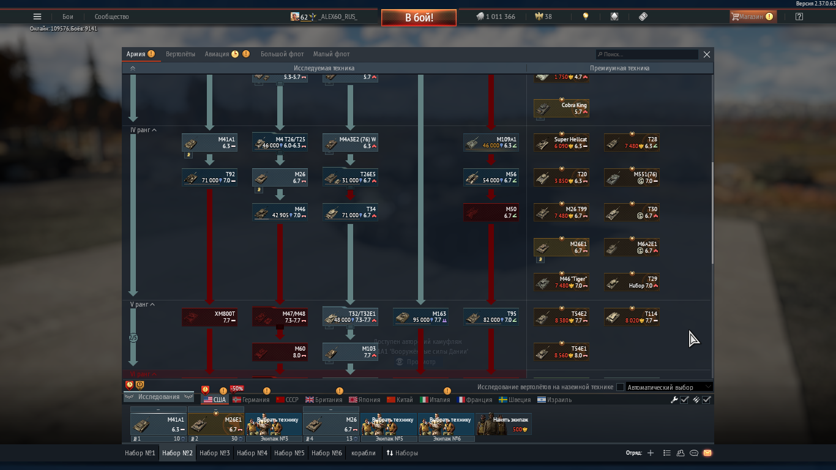Toggle the Исследования panel button
This screenshot has width=836, height=470.
159,397
